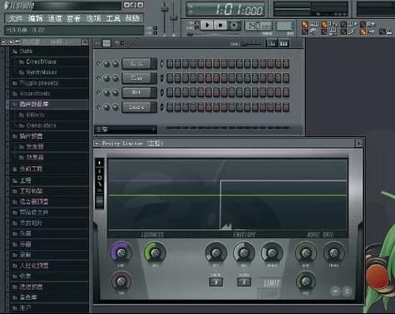Show the piano roll keyboard view button
395x314 pixels.
[284, 43]
